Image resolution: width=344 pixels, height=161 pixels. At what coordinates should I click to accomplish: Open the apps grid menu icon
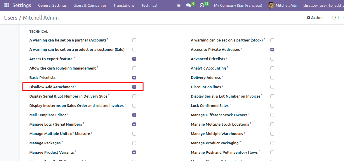(x=7, y=5)
